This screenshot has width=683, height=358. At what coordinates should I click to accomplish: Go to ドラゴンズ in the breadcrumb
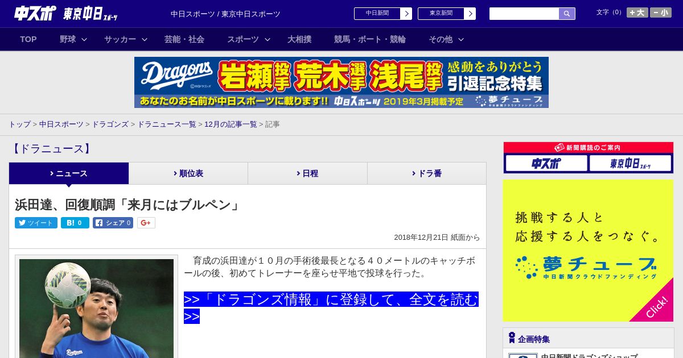pos(110,124)
